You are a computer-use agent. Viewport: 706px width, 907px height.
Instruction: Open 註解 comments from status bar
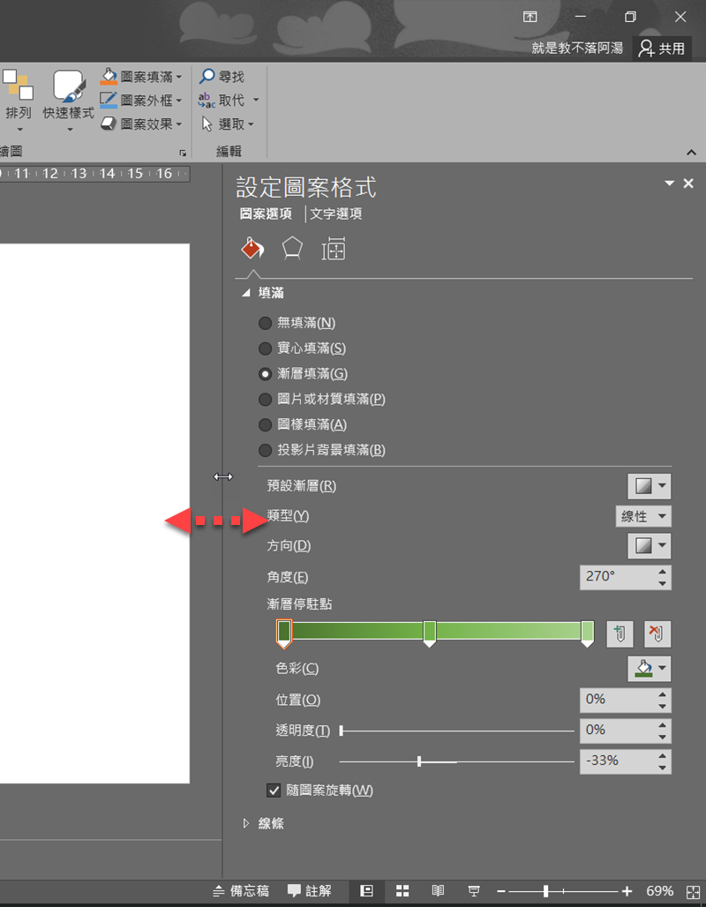click(x=310, y=891)
